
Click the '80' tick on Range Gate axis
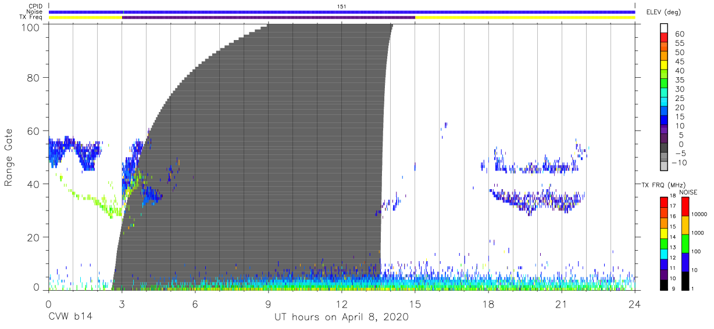coord(33,78)
